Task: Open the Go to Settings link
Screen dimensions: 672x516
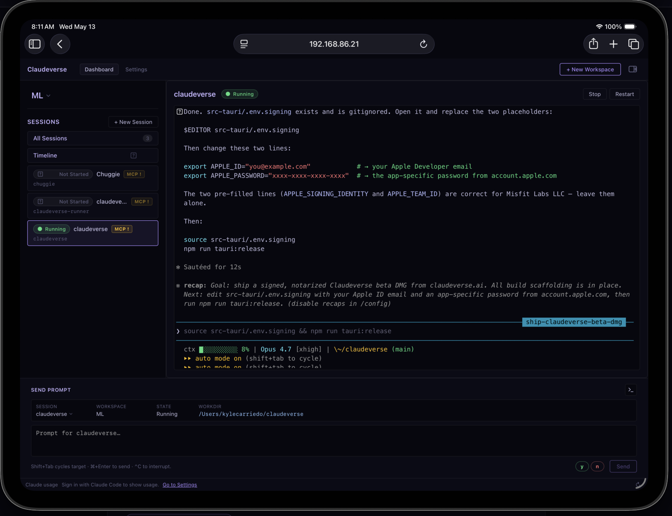Action: 180,484
